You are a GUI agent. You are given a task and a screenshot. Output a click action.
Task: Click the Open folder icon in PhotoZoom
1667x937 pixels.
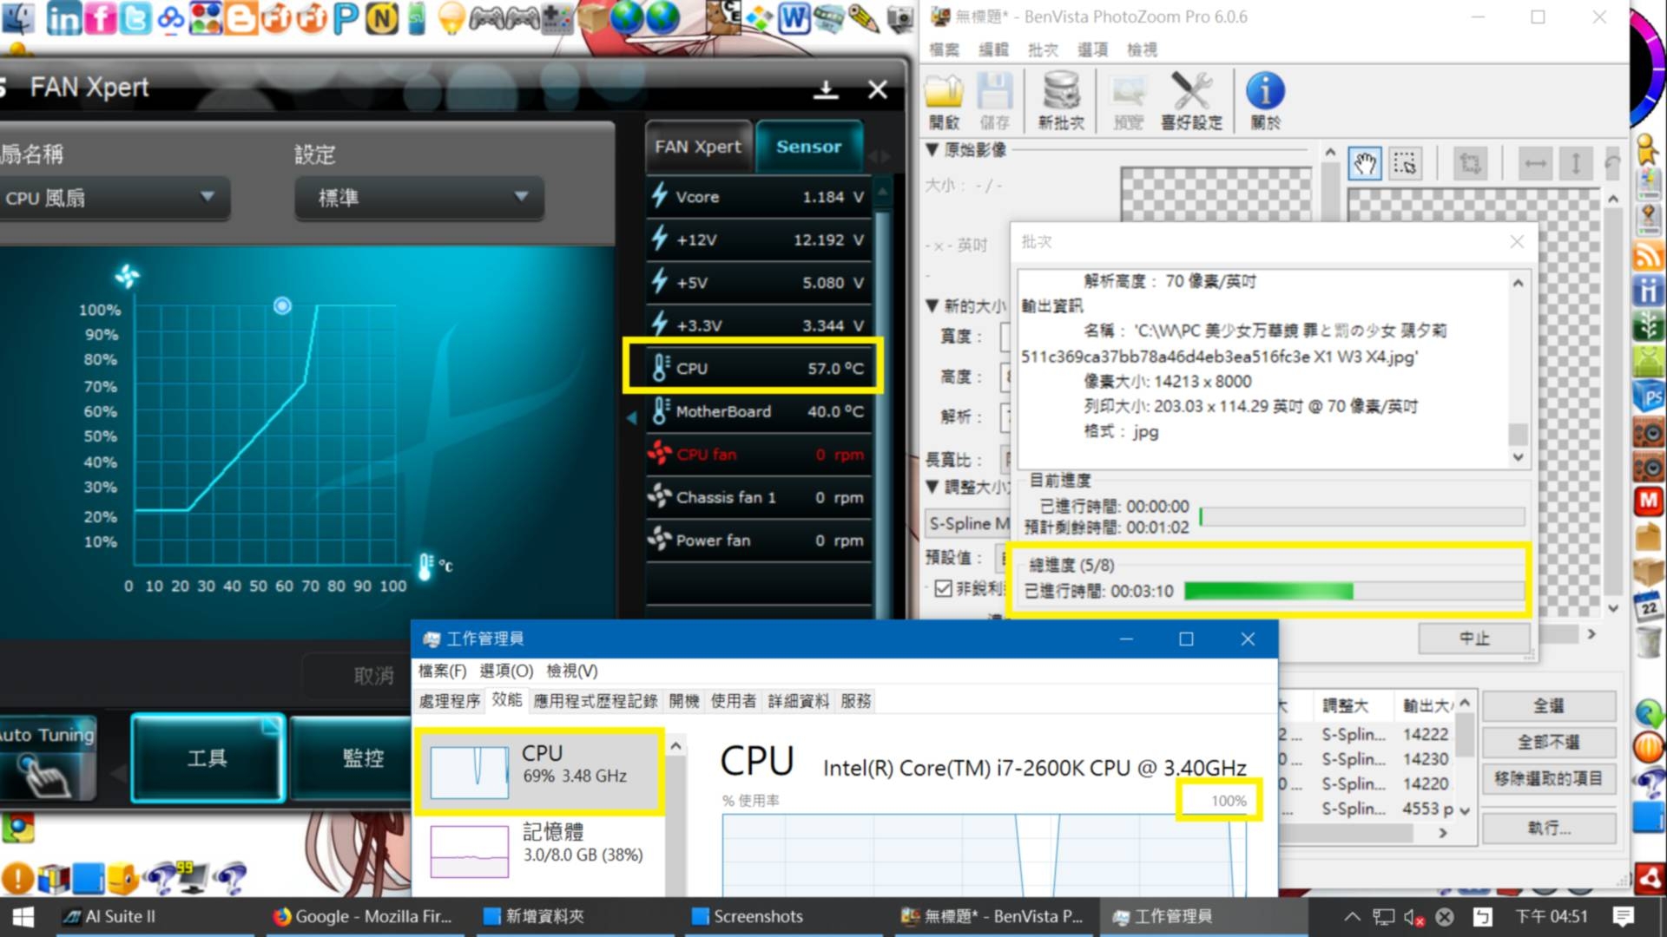click(944, 93)
